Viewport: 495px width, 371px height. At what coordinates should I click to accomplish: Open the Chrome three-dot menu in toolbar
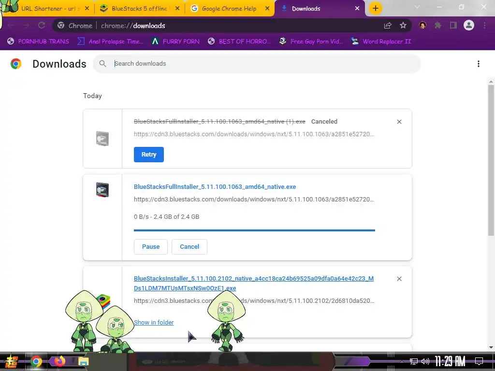(x=484, y=26)
